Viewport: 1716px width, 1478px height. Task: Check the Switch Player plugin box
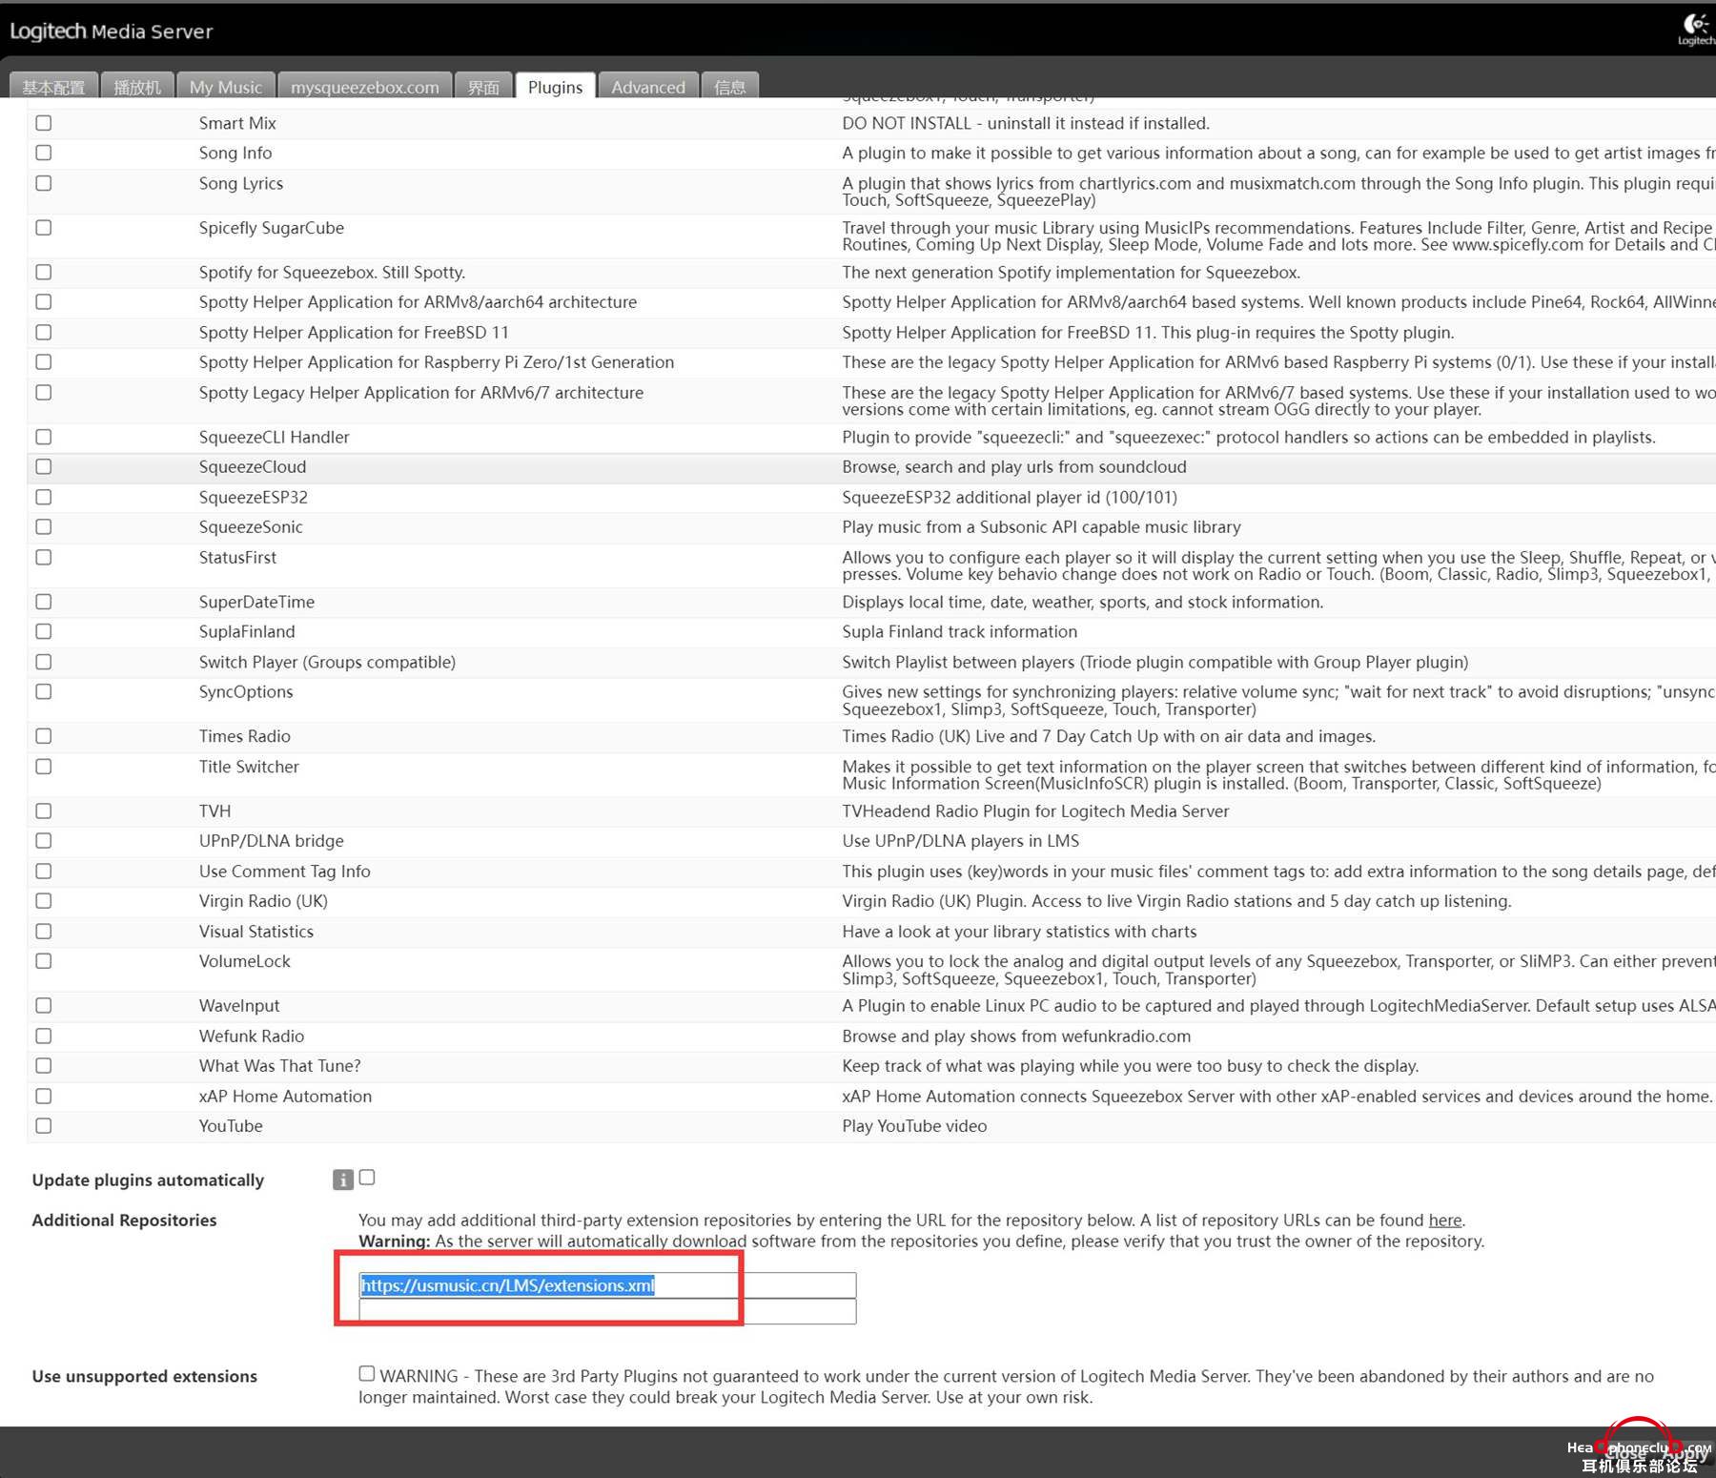44,662
